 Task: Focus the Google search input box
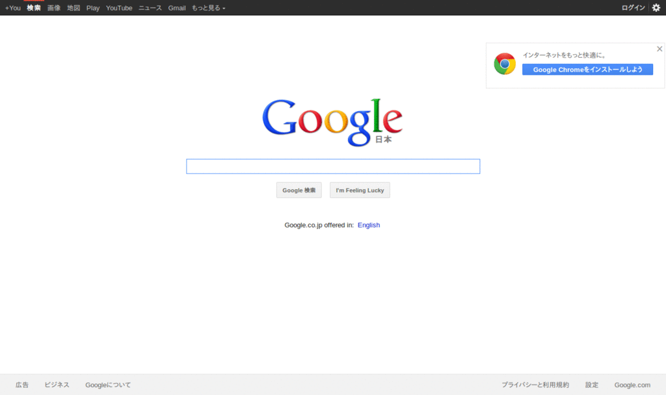333,166
